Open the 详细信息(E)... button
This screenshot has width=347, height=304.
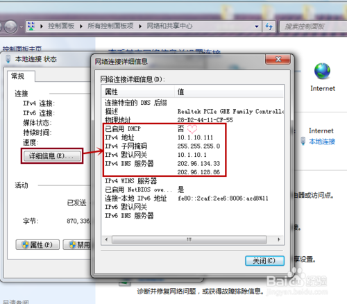click(52, 156)
